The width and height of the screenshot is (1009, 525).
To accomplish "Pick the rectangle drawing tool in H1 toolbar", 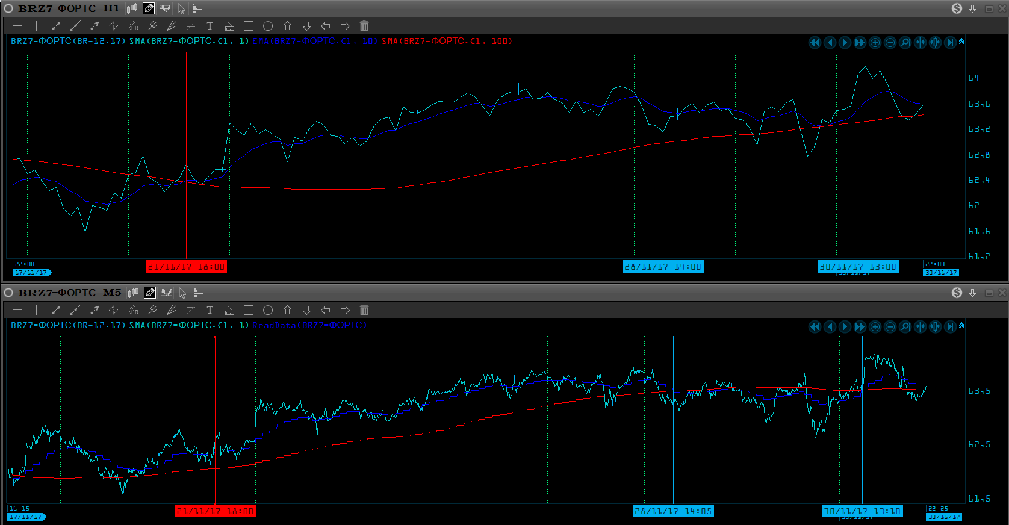I will coord(249,26).
